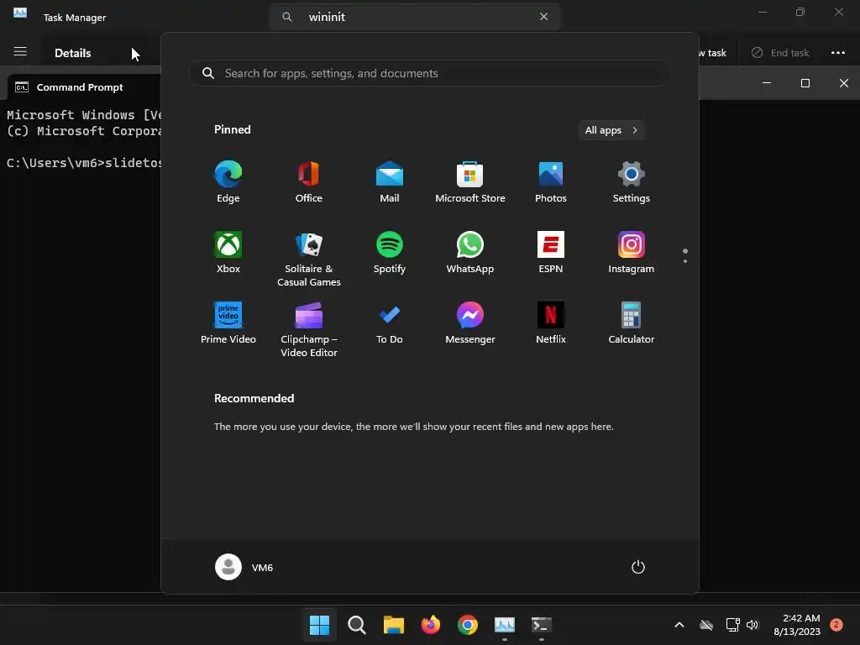Open WhatsApp in Start menu
This screenshot has width=860, height=645.
470,253
